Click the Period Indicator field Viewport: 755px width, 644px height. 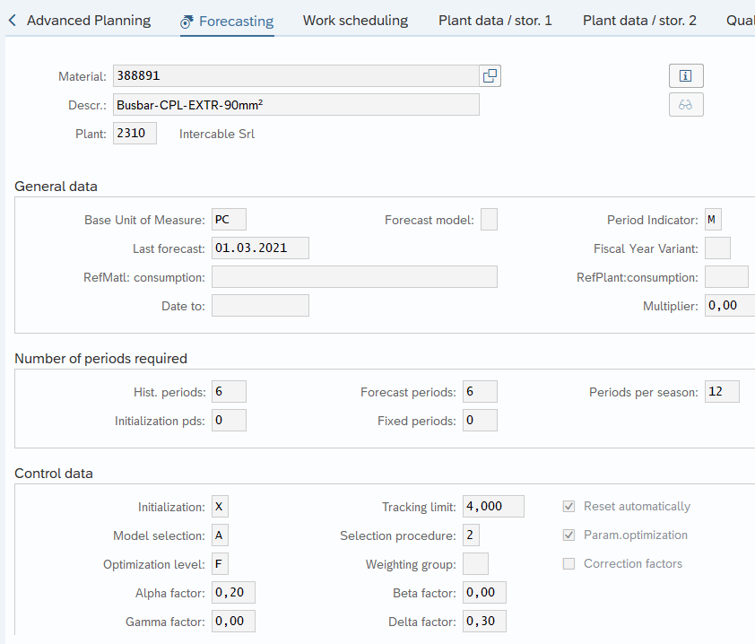pyautogui.click(x=713, y=220)
